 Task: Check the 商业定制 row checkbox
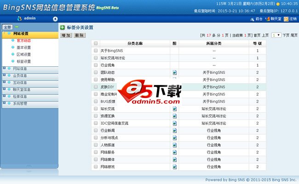pyautogui.click(x=96, y=94)
